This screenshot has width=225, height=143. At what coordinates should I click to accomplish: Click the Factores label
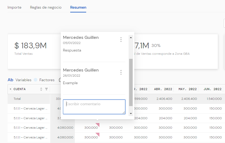point(47,80)
